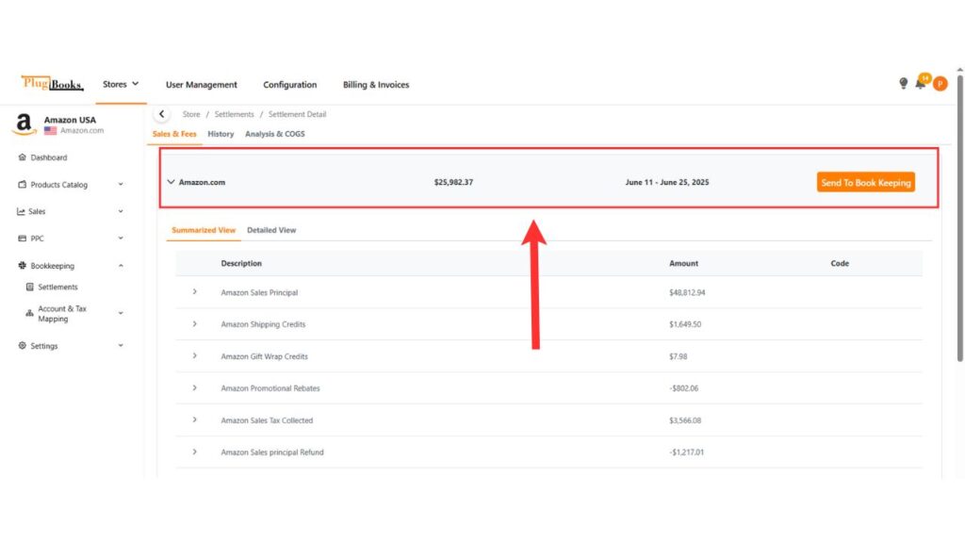The image size is (965, 543).
Task: Click the Products Catalog box icon
Action: (x=23, y=185)
